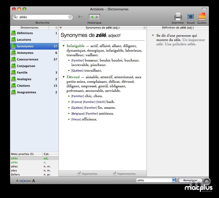Clear the search field with X button

point(70,17)
